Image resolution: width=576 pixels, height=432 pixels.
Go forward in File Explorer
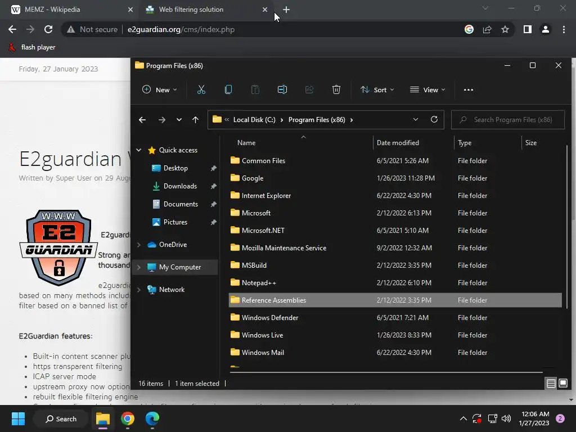(161, 120)
